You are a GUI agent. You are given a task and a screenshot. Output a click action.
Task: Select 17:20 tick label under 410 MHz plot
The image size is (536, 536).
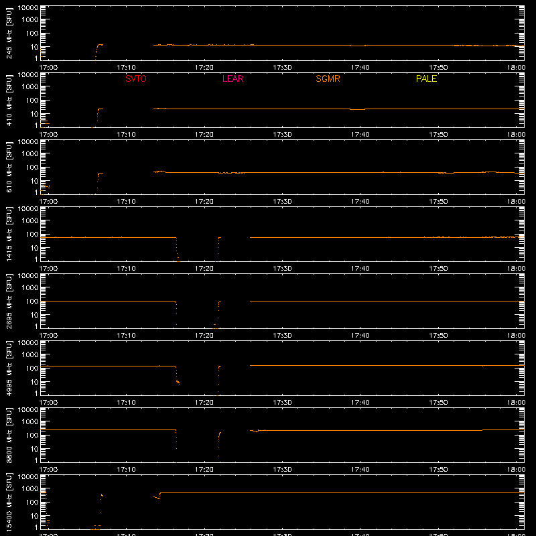[204, 135]
